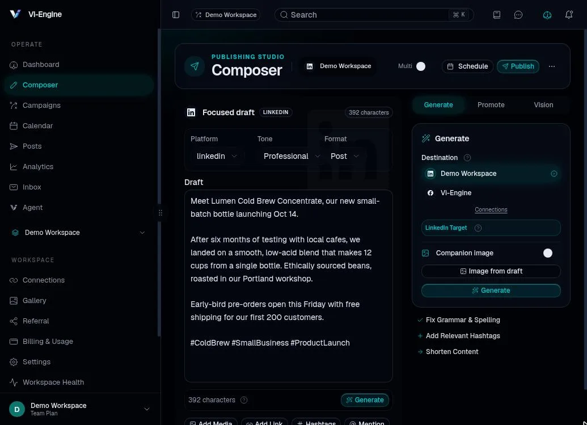
Task: Click the teal AI brain icon
Action: pyautogui.click(x=547, y=15)
